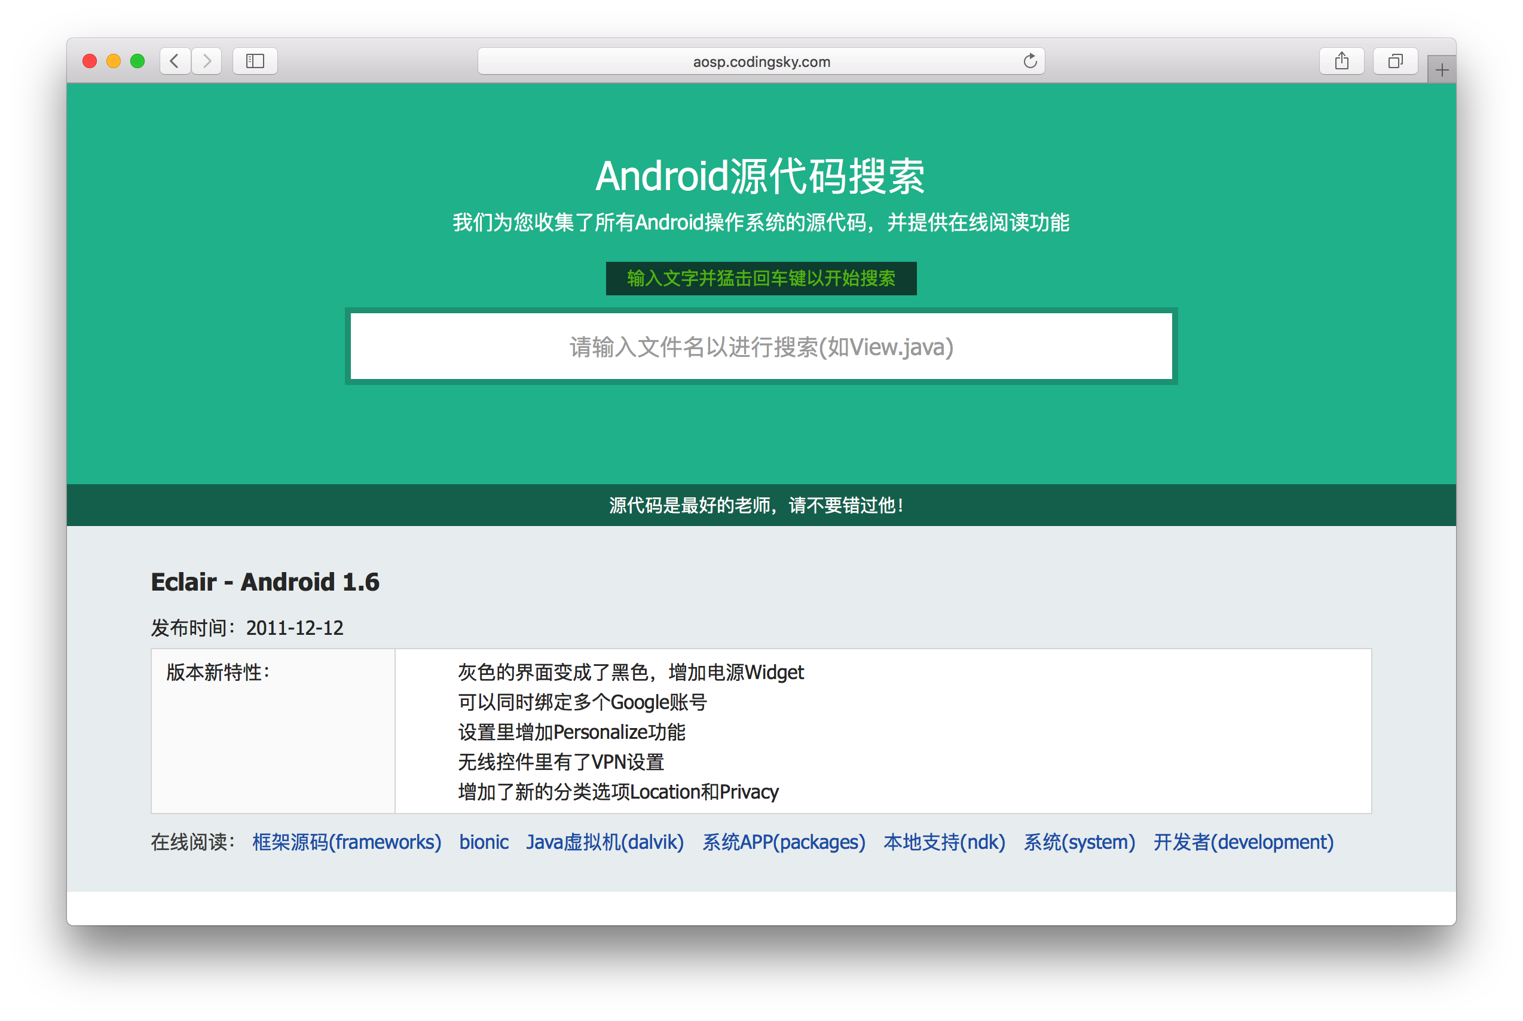Screen dimensions: 1523x1021
Task: Open the 开发者(development) link
Action: pos(1243,842)
